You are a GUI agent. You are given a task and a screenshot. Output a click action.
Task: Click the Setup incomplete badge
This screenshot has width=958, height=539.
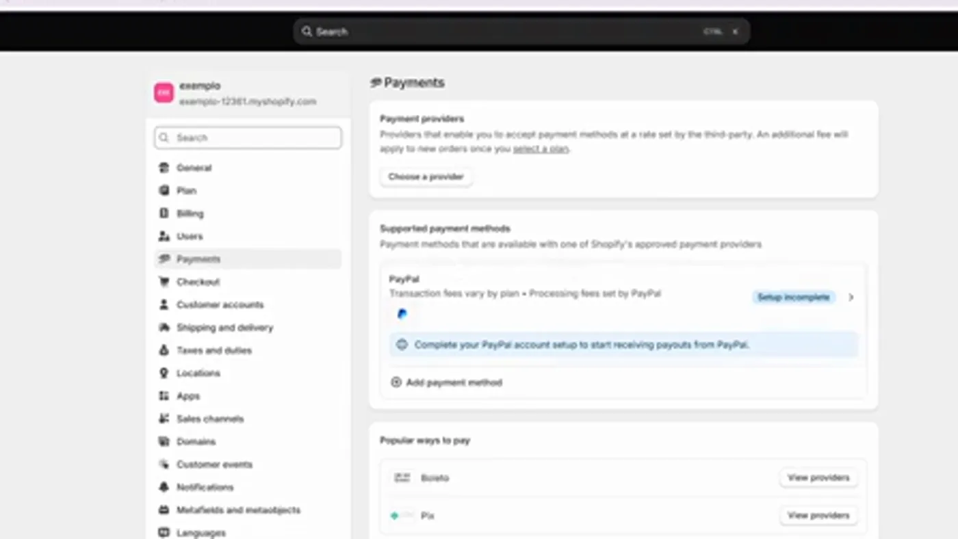(x=794, y=298)
